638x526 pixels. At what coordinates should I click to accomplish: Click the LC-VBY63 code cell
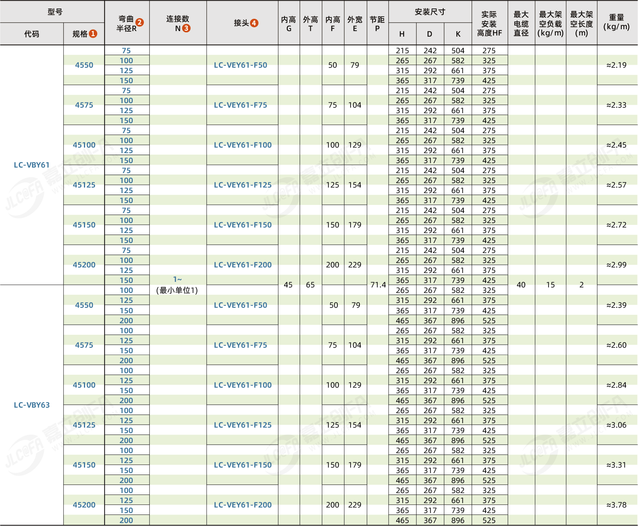32,405
